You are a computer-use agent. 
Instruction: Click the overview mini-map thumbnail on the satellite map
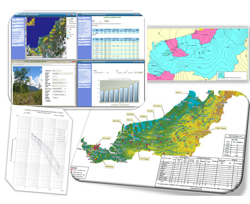pyautogui.click(x=31, y=21)
